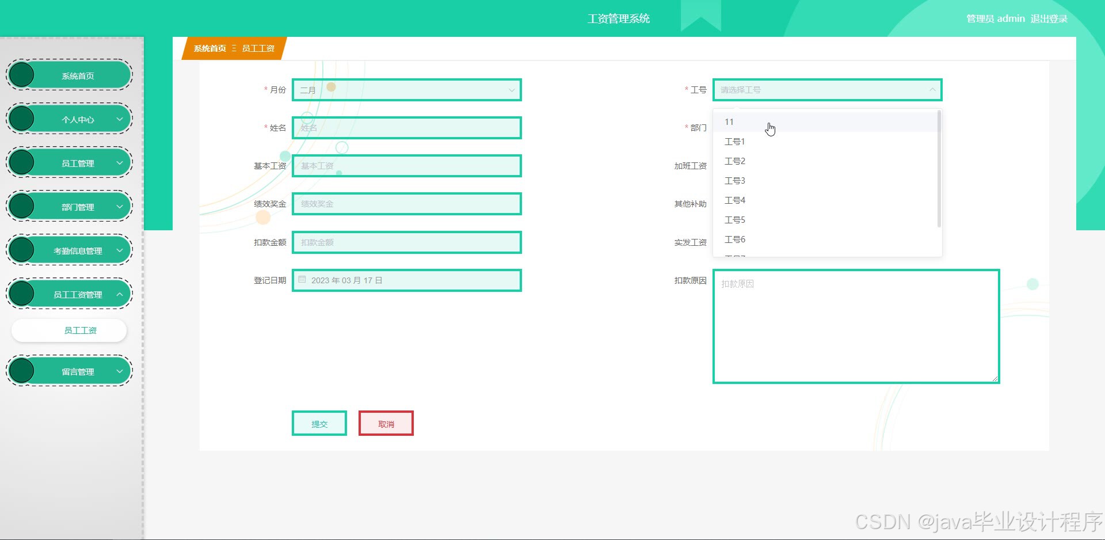
Task: Open the 员工工资 submenu item
Action: coord(69,330)
